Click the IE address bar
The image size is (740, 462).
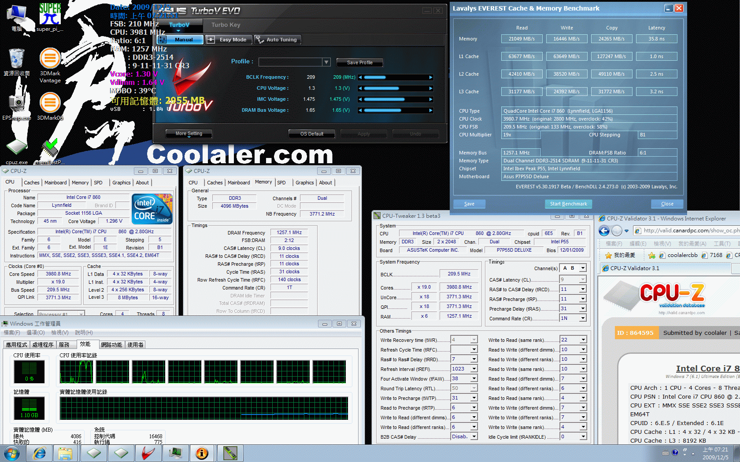[687, 231]
